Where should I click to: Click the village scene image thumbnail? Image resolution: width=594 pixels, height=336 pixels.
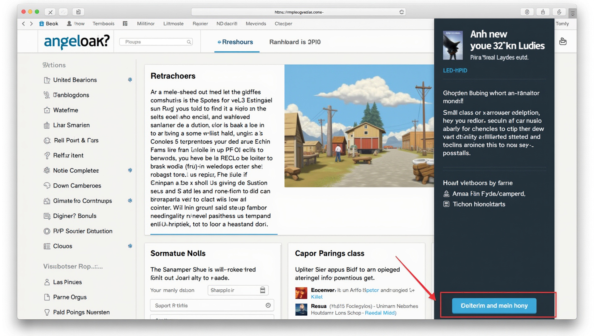pyautogui.click(x=359, y=126)
